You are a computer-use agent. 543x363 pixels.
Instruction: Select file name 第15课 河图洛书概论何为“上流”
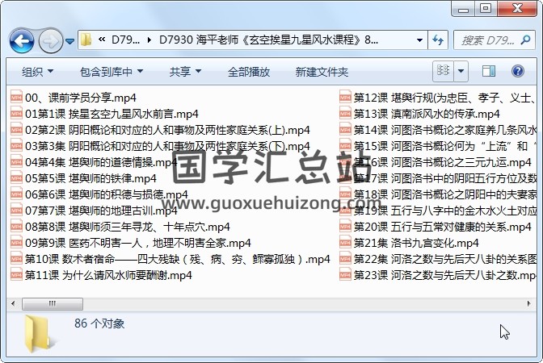point(444,146)
